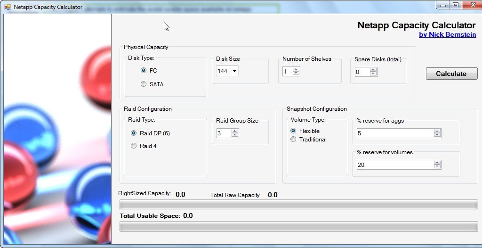This screenshot has height=248, width=482.
Task: Open the by Nick Bernstein link
Action: tap(447, 35)
